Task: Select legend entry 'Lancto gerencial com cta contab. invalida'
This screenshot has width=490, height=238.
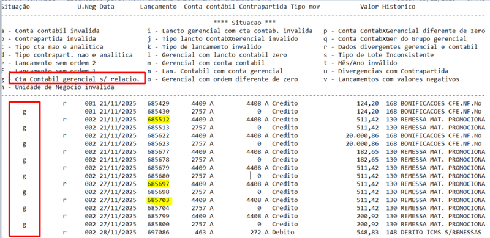Action: 237,31
